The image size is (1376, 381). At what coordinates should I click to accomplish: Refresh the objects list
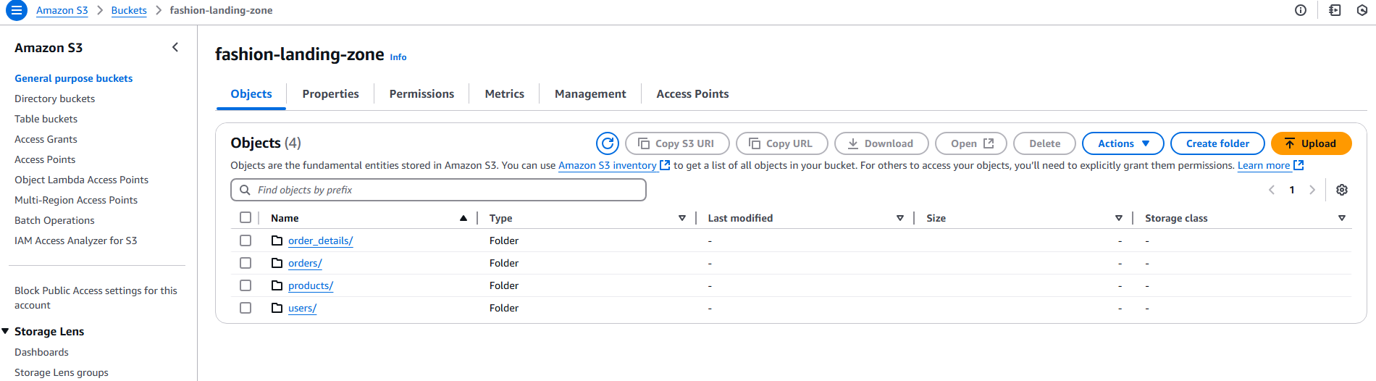608,143
